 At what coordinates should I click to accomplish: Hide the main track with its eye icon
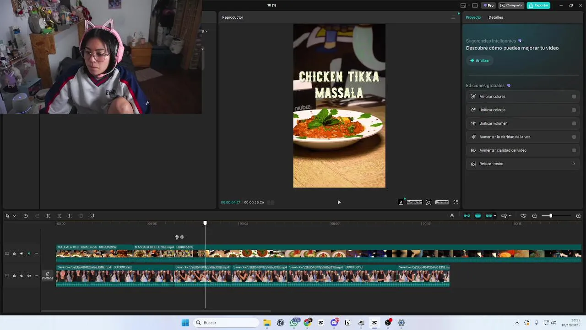click(x=22, y=276)
